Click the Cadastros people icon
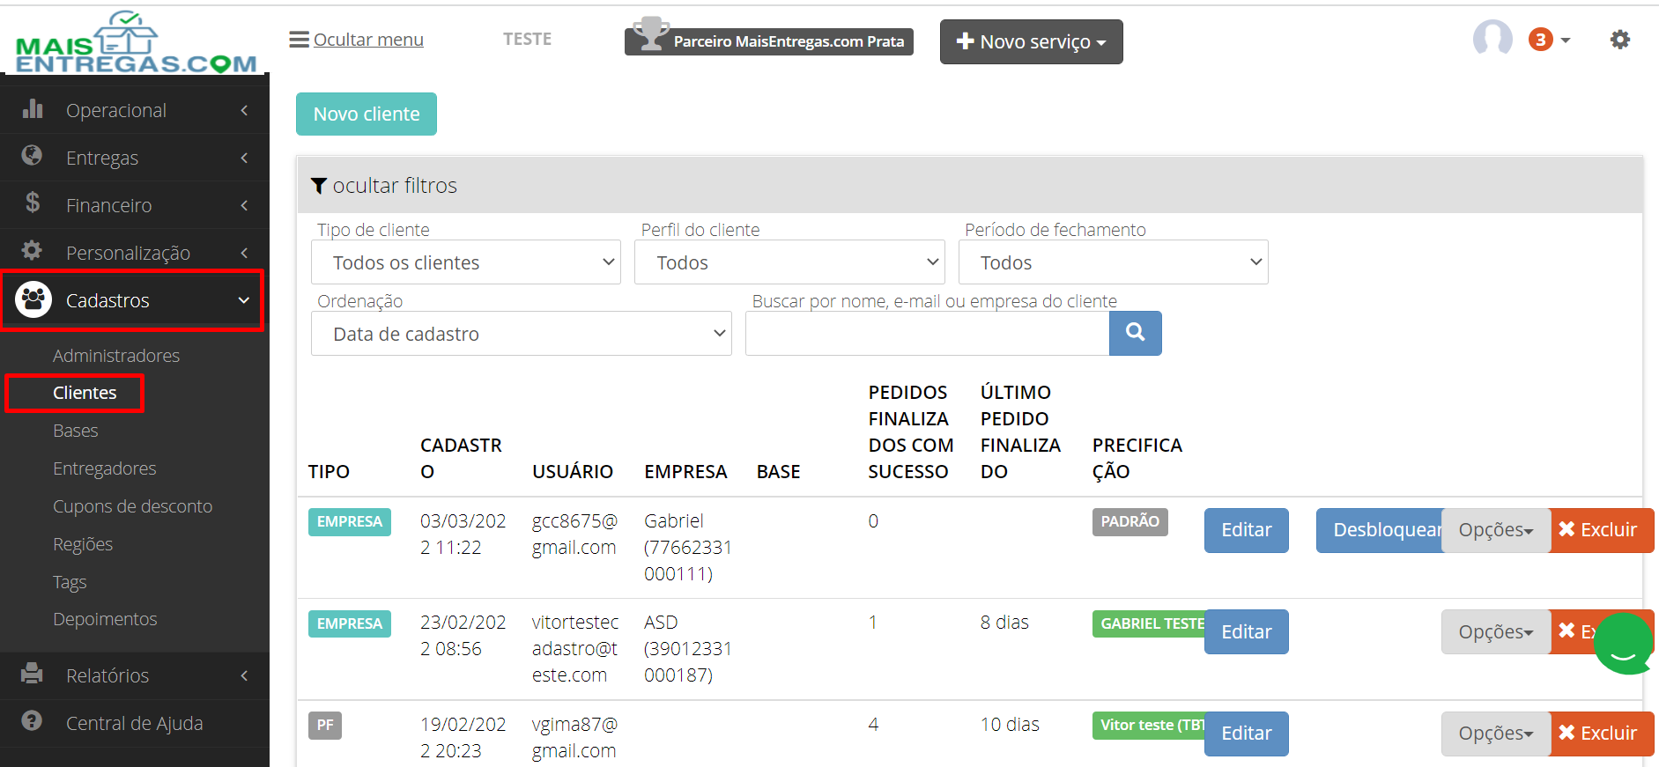 point(33,300)
